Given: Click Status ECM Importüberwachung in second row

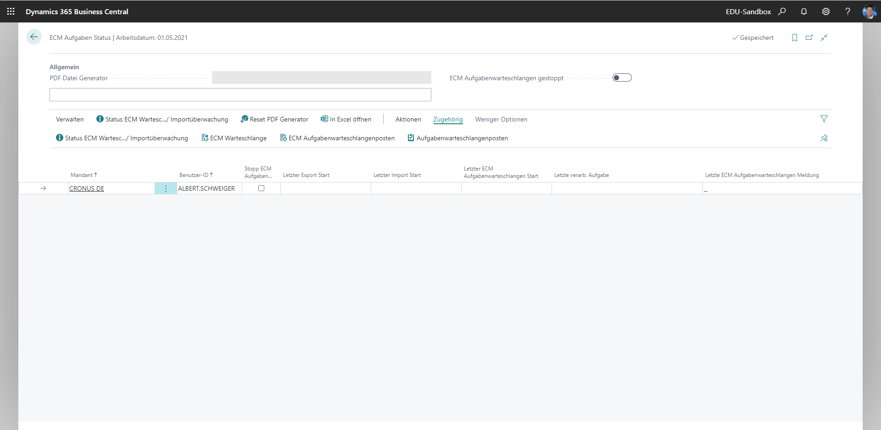Looking at the screenshot, I should tap(122, 138).
